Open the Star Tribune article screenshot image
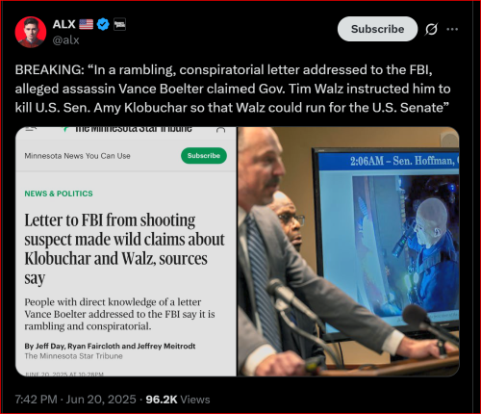 point(126,251)
